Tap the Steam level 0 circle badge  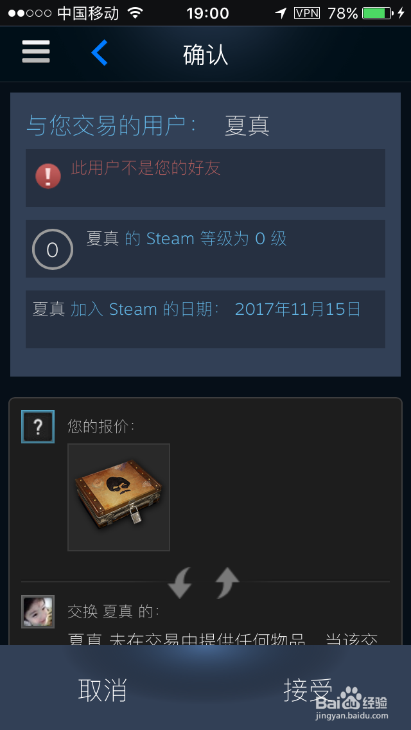[52, 249]
